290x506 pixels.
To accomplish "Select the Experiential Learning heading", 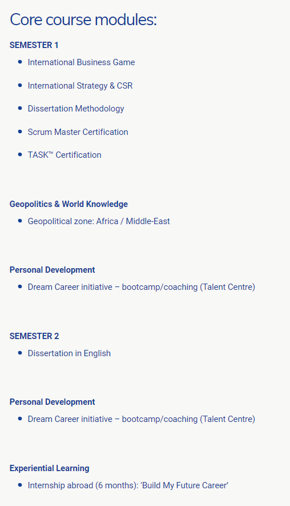I will 49,468.
